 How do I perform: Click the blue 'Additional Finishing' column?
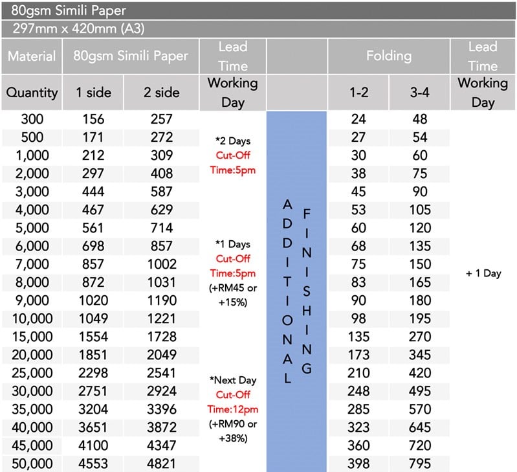pos(296,291)
